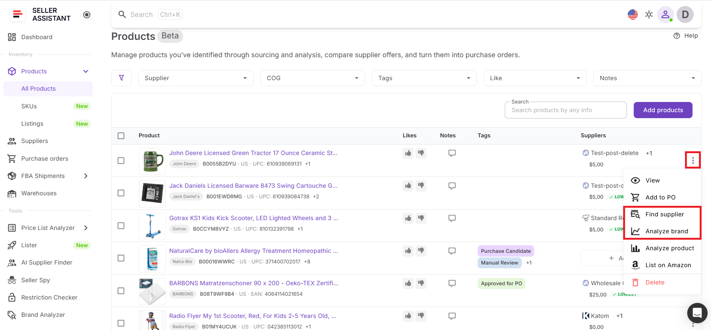Image resolution: width=711 pixels, height=330 pixels.
Task: Toggle the sidebar pin radio icon
Action: pos(87,15)
